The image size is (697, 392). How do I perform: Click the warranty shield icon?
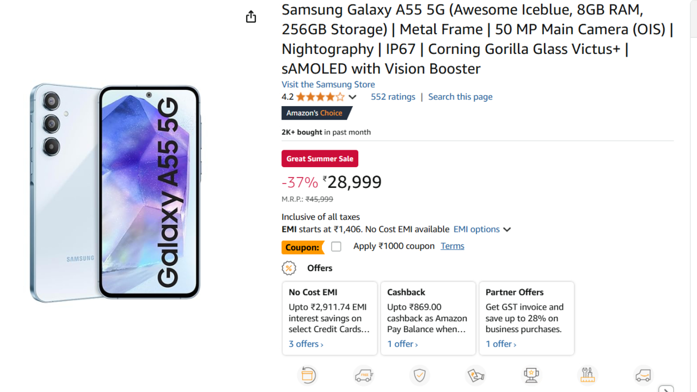419,375
